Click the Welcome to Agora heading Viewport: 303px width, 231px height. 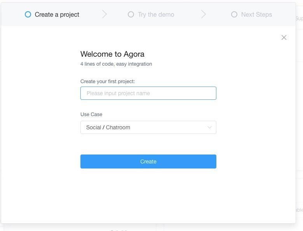point(112,54)
